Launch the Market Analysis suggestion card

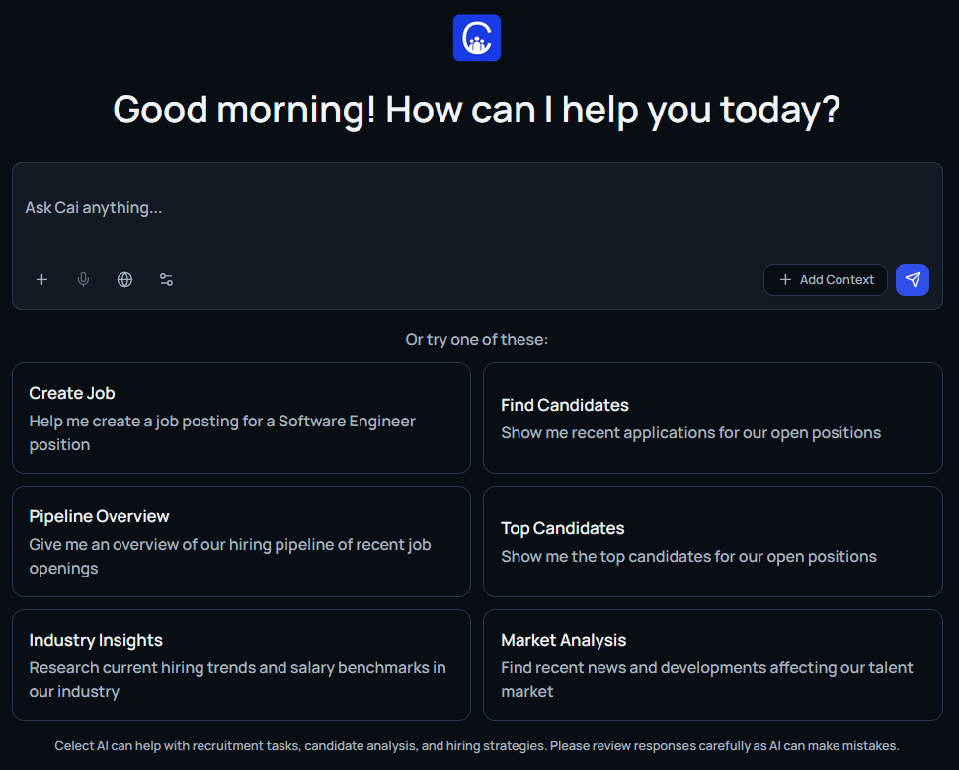(x=712, y=664)
